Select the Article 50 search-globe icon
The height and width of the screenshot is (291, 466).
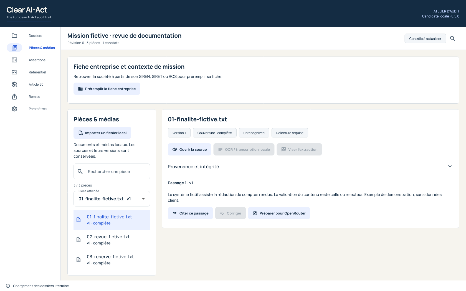point(14,84)
